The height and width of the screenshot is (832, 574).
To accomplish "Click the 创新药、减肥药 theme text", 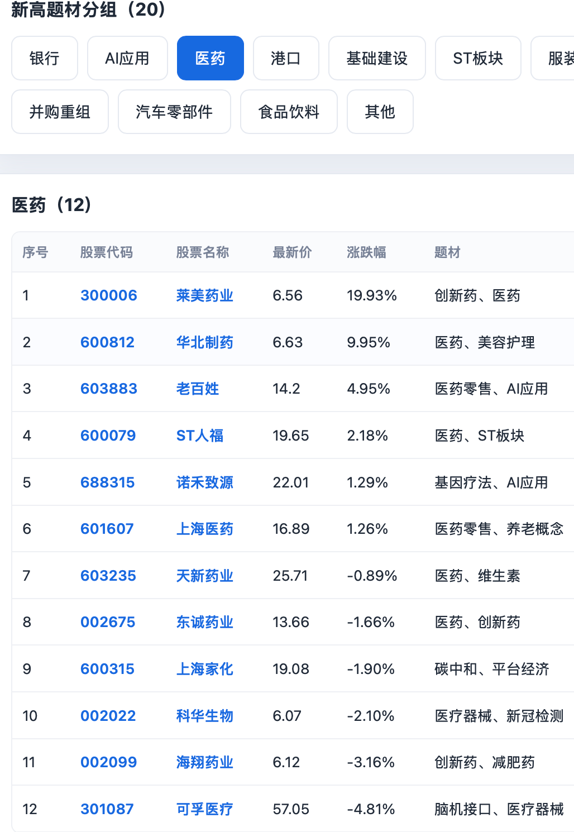I will pyautogui.click(x=485, y=762).
